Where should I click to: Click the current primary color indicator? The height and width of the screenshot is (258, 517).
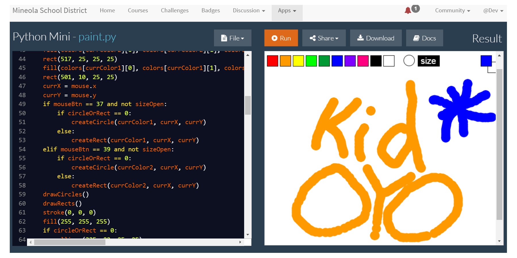[x=486, y=61]
